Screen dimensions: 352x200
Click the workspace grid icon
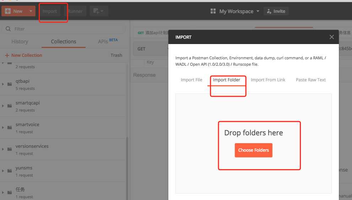pos(213,11)
